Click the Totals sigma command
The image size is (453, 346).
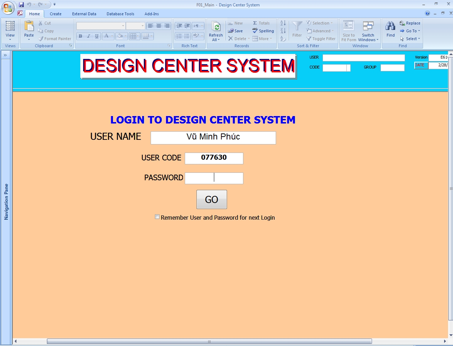[261, 23]
